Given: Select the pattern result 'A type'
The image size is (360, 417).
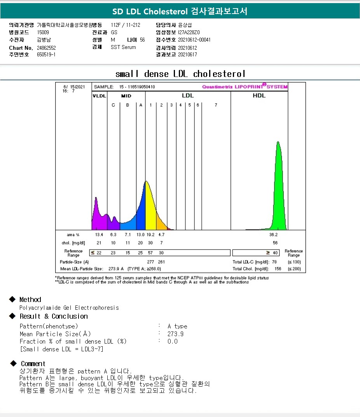Looking at the screenshot, I should click(177, 326).
